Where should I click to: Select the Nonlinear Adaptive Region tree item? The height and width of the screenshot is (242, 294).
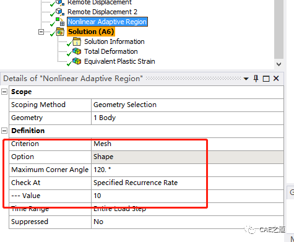107,22
